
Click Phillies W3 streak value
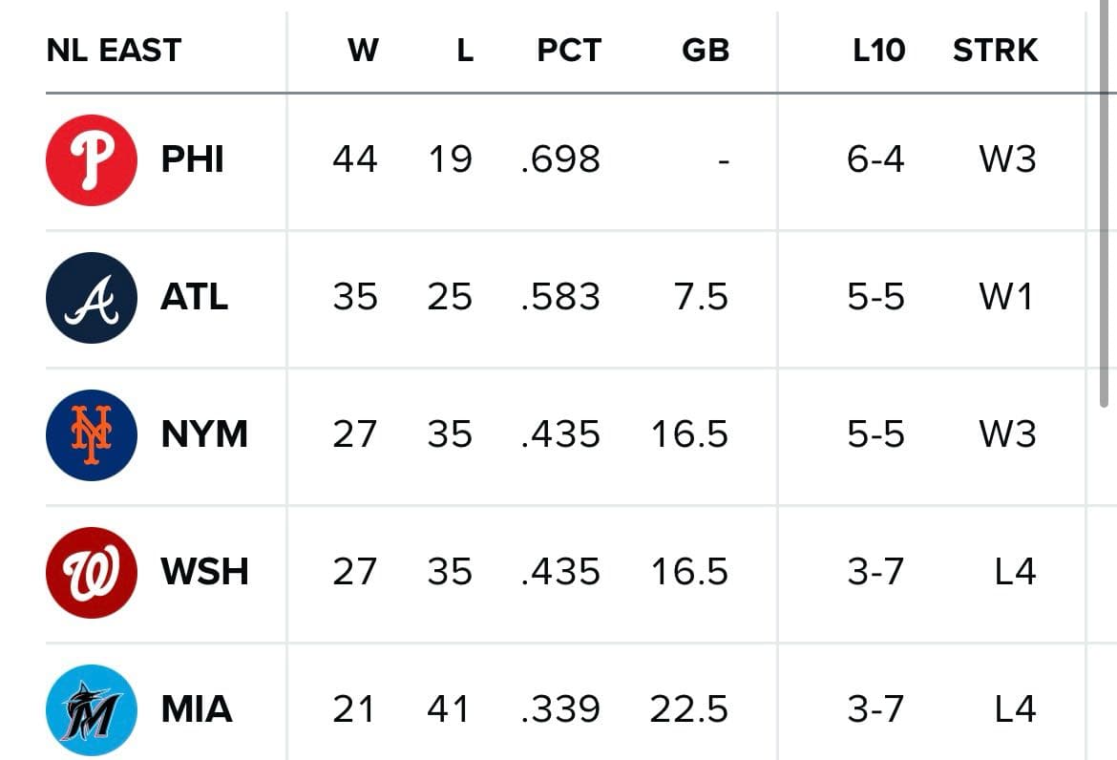(1007, 159)
